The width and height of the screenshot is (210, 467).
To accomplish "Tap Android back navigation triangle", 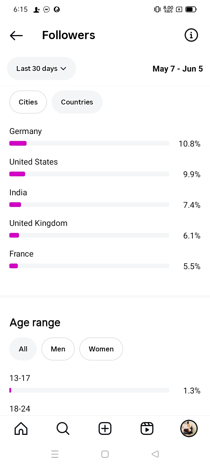I will [x=155, y=454].
